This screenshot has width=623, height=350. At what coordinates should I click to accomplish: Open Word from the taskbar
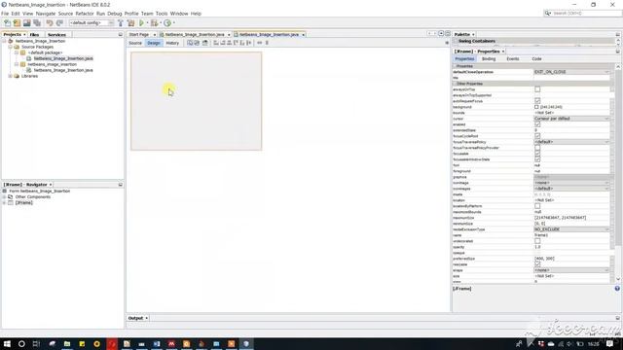(x=157, y=343)
